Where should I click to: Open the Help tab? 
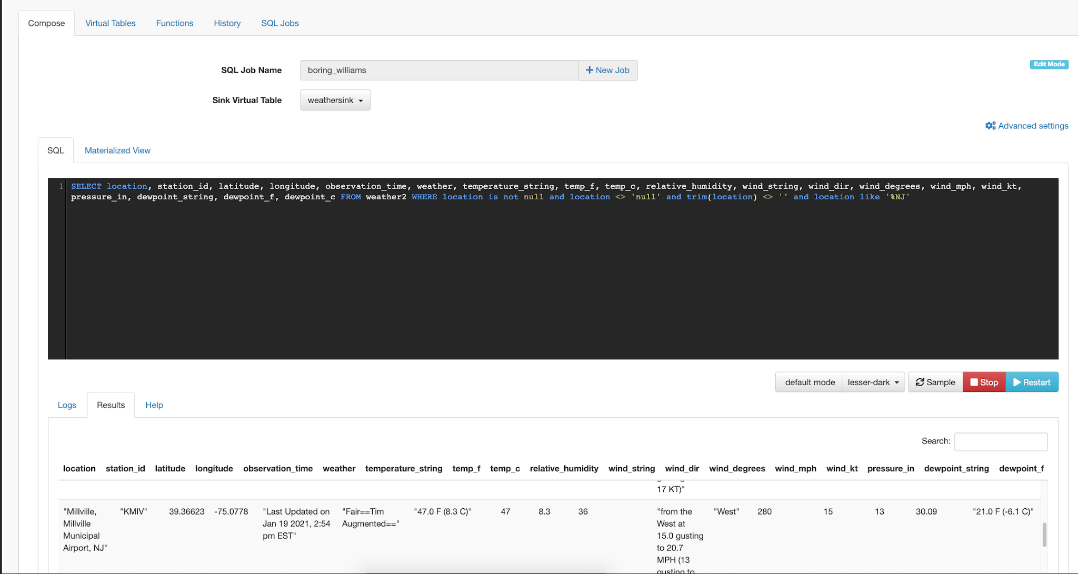[x=154, y=405]
